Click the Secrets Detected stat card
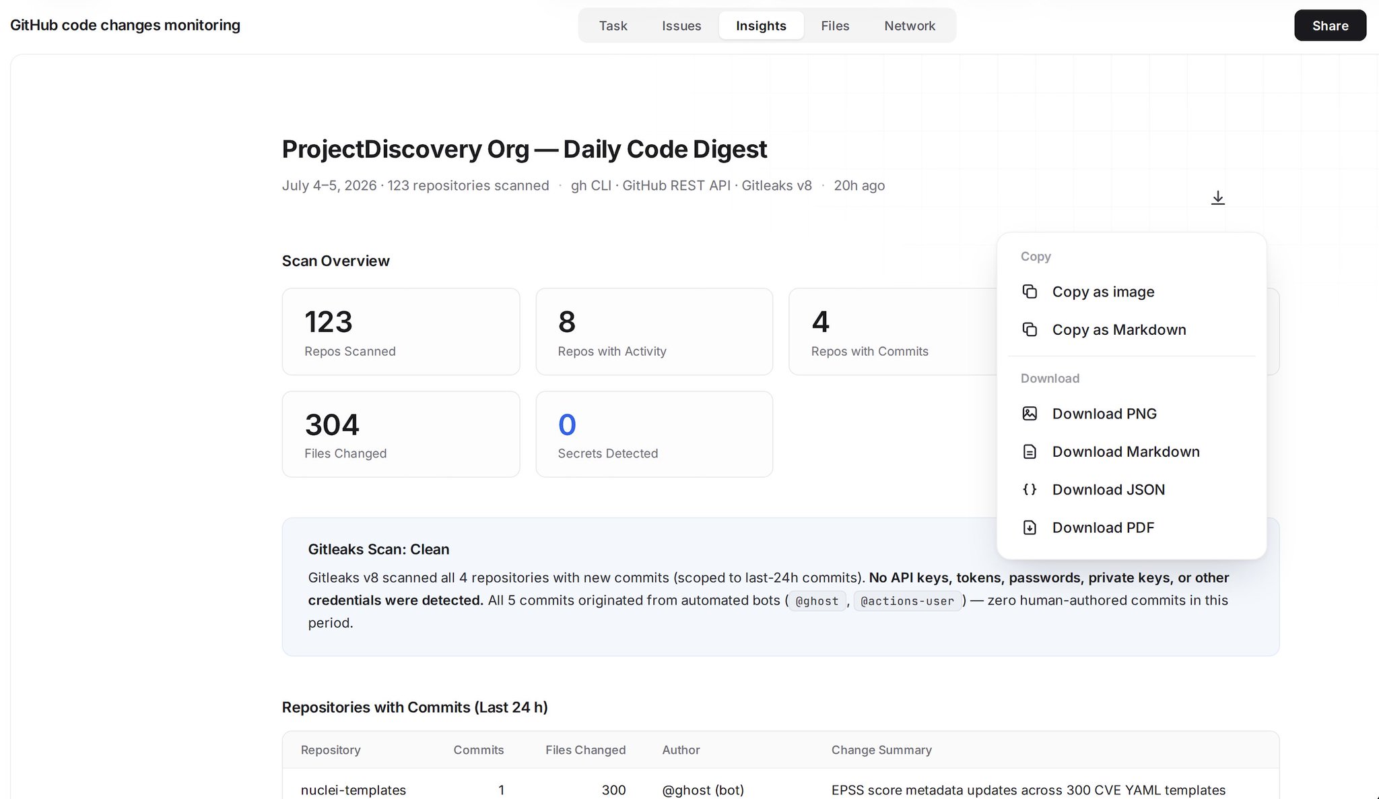 (654, 435)
